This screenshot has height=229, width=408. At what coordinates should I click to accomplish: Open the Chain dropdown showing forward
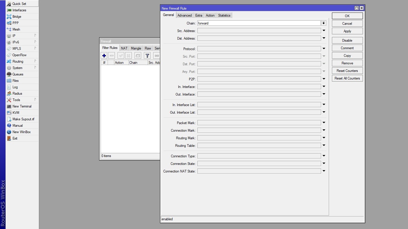(x=323, y=23)
